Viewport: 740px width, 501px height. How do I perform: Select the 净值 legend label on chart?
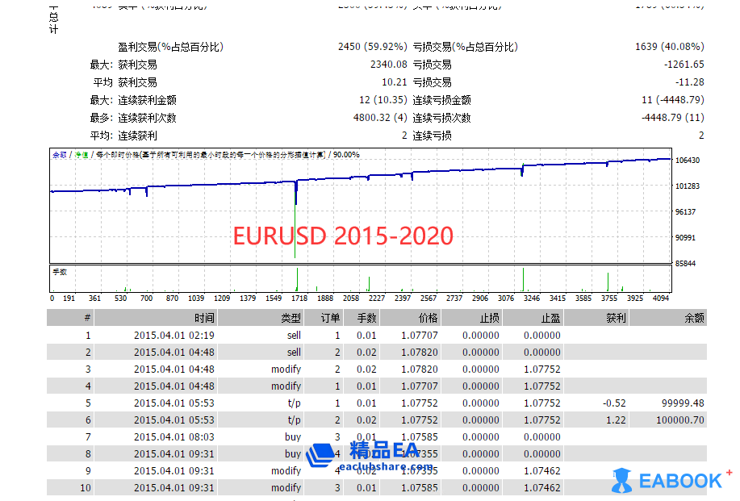click(81, 154)
